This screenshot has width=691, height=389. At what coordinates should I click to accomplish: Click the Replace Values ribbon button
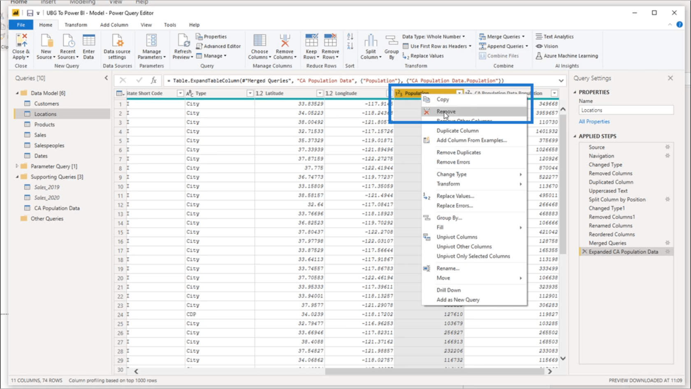pyautogui.click(x=423, y=56)
